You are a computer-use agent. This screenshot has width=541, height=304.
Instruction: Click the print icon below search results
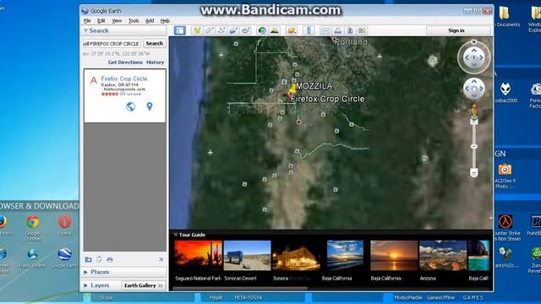pos(110,259)
